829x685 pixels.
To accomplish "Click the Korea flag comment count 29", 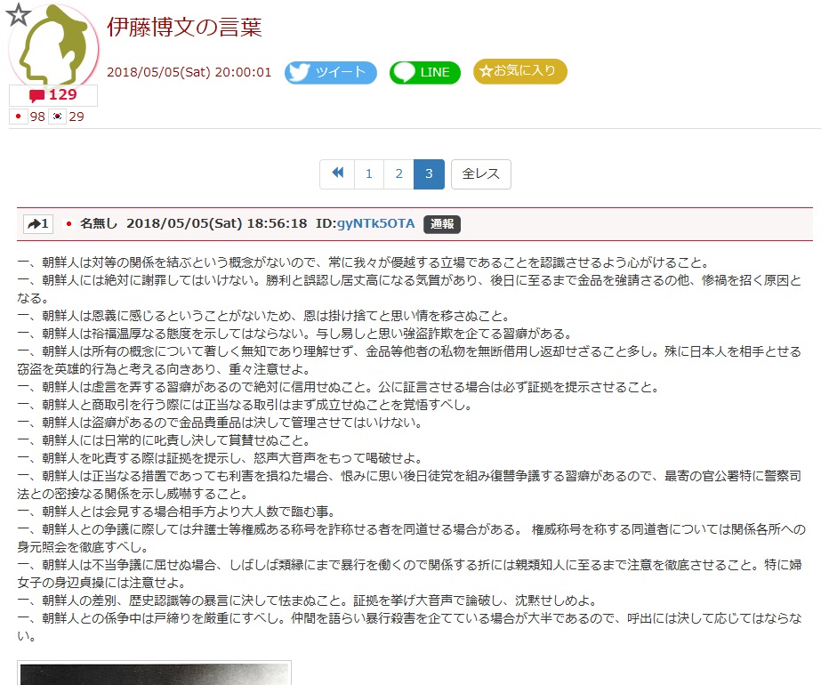I will click(67, 117).
